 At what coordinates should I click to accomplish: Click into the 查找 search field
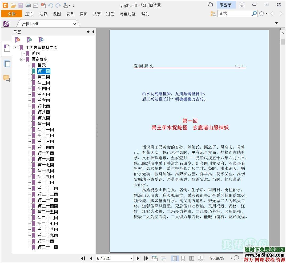pos(234,14)
